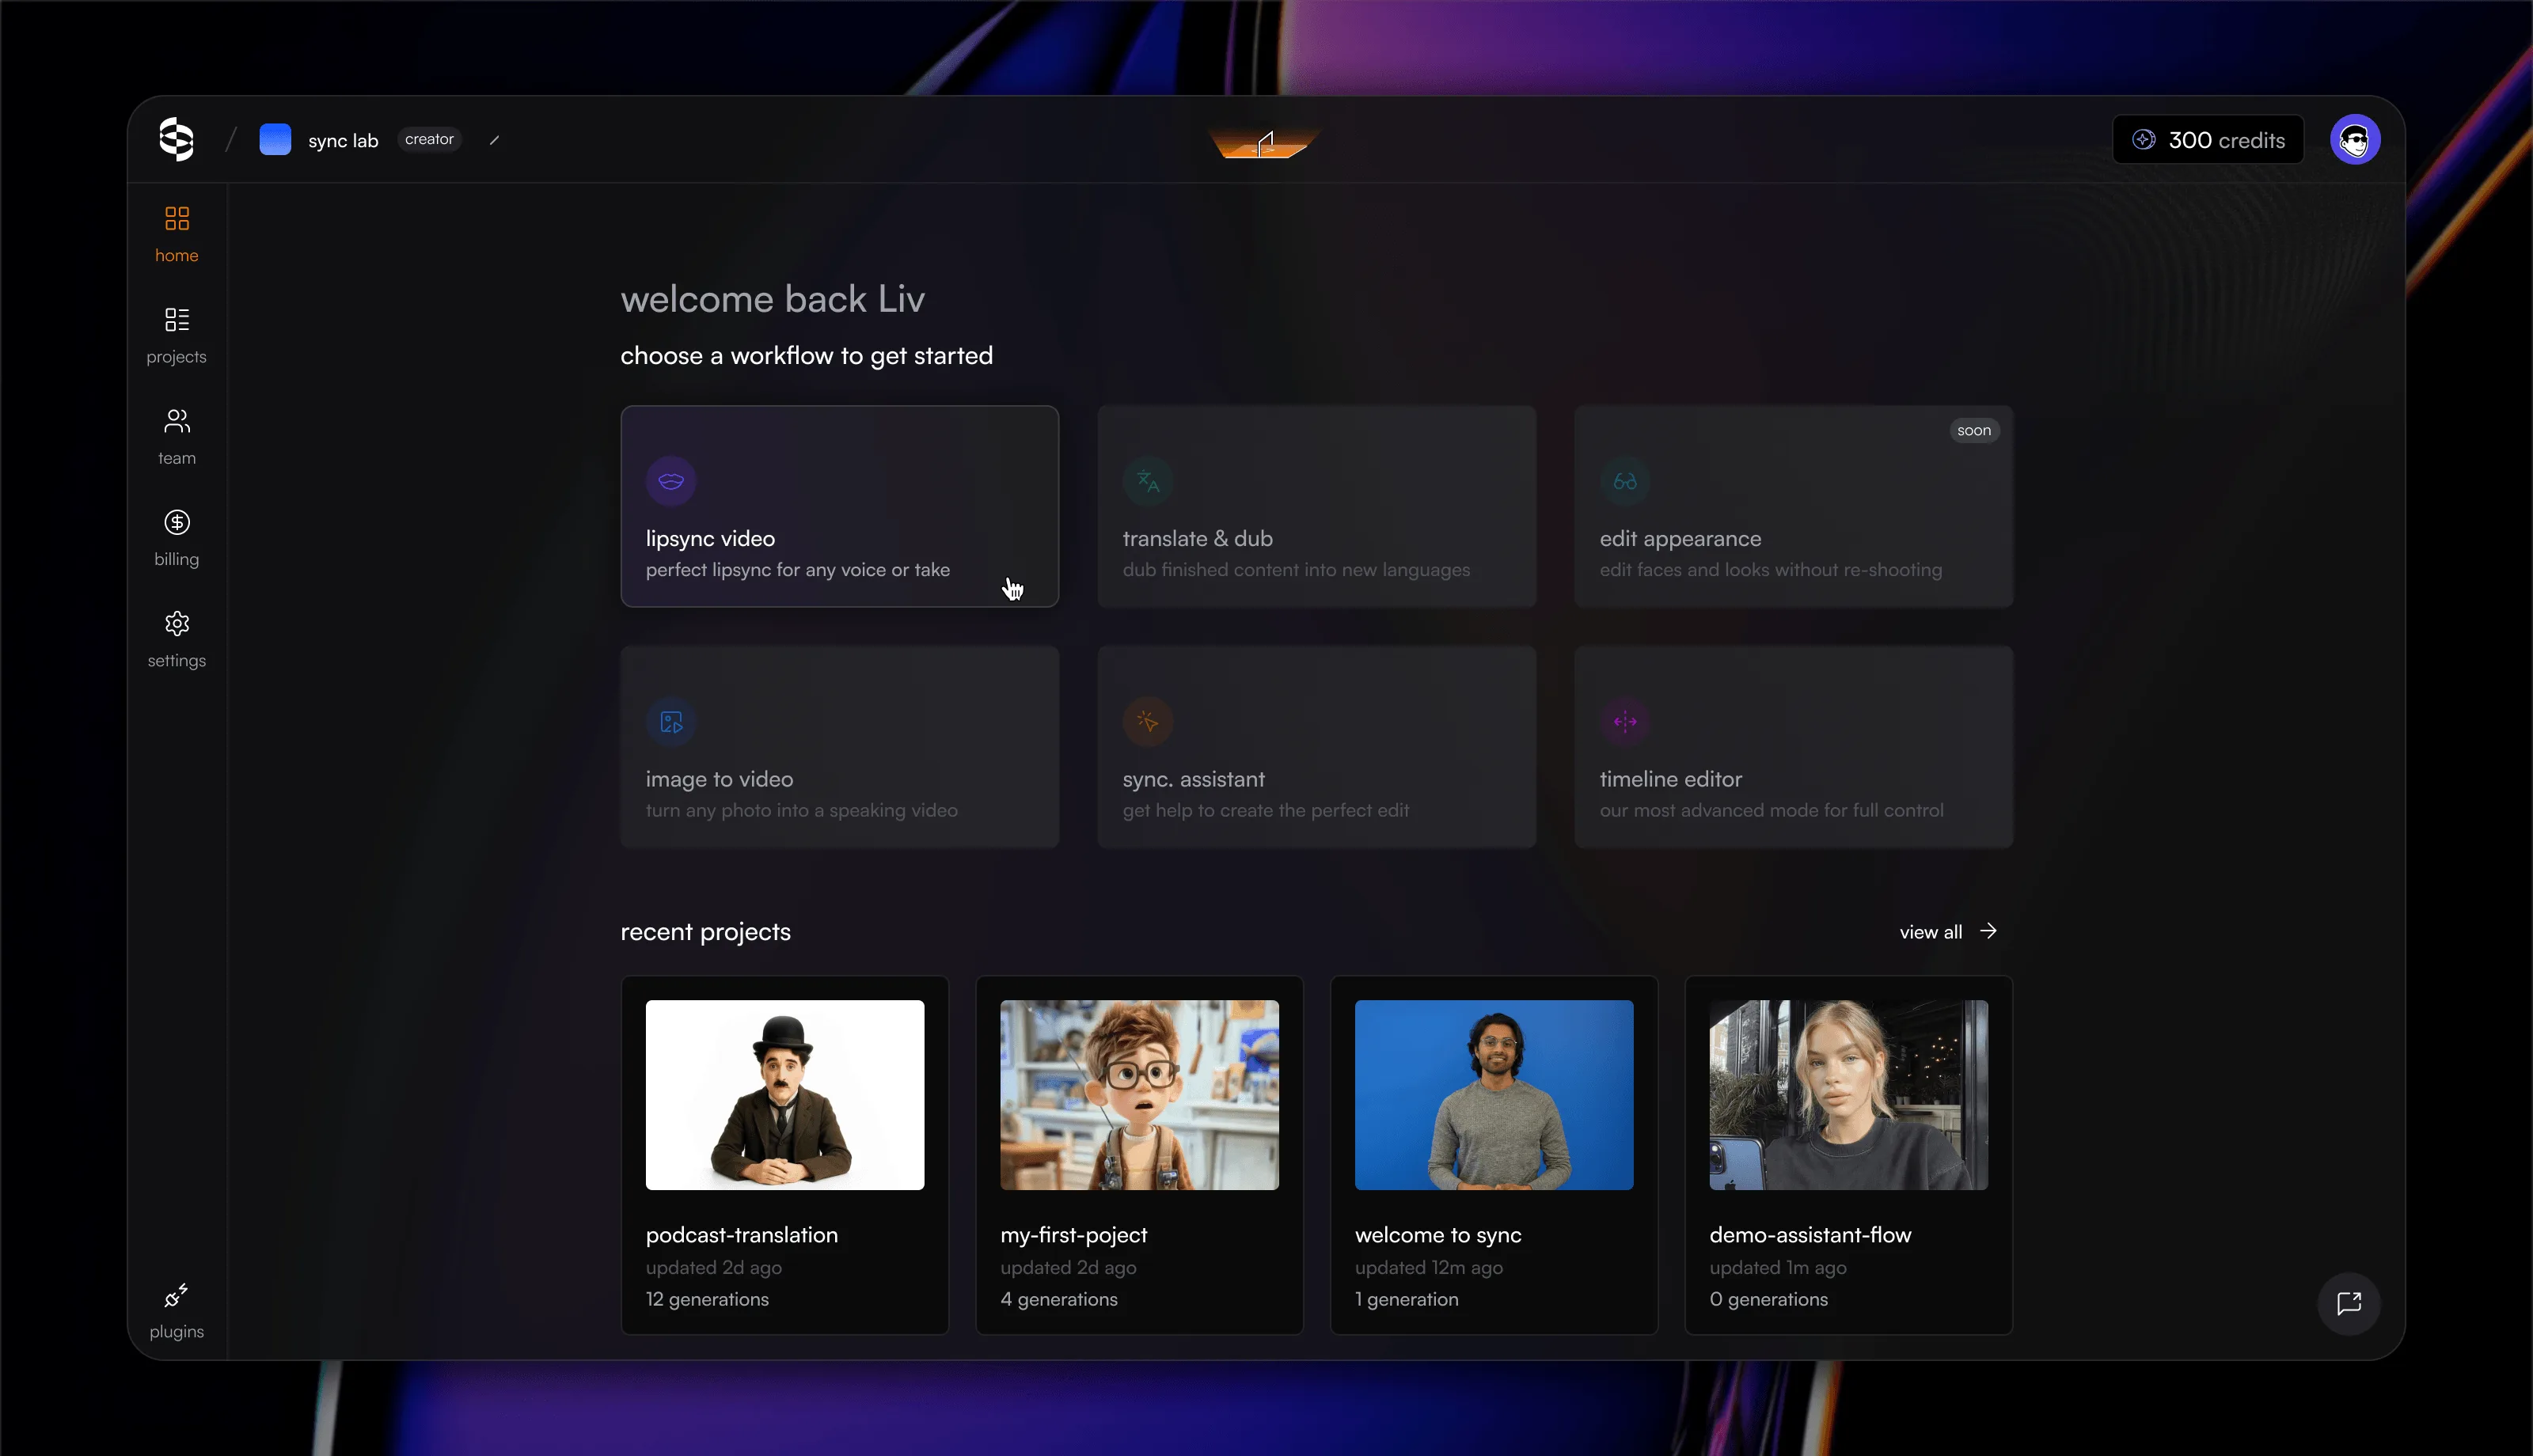Select the sync. assistant workflow card
This screenshot has height=1456, width=2533.
tap(1317, 747)
